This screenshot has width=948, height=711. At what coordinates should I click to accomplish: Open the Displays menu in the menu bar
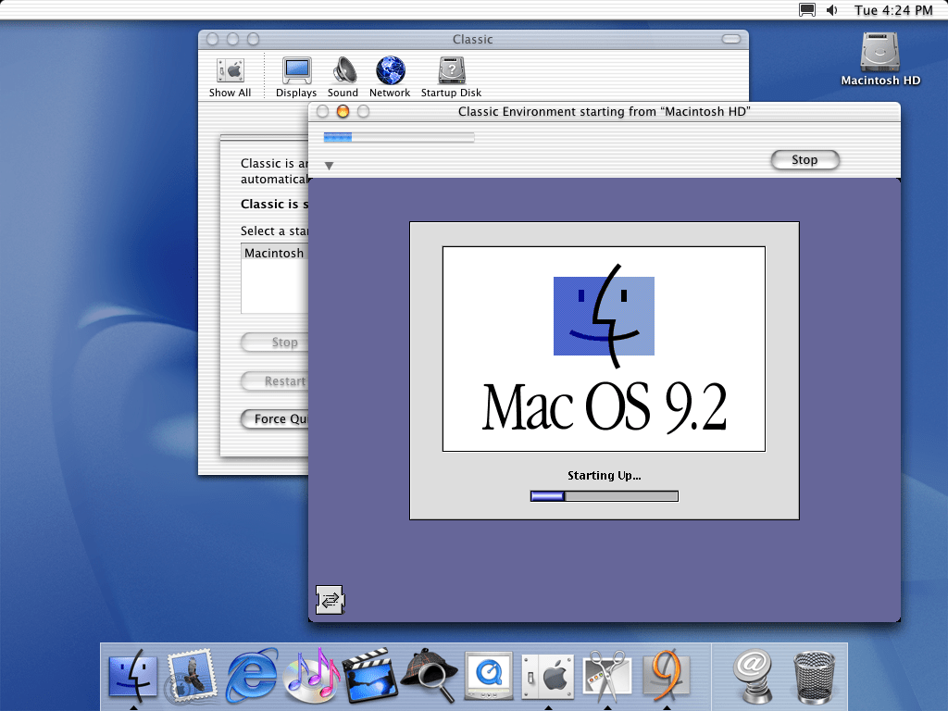click(807, 10)
